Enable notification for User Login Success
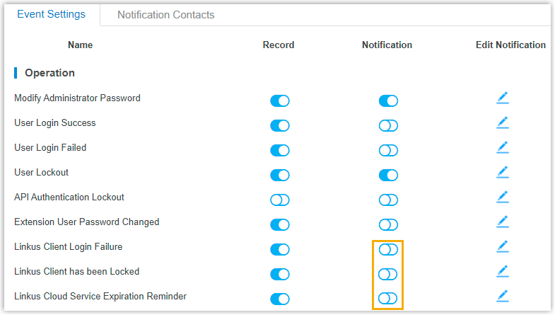Viewport: 555px width, 315px height. click(x=388, y=126)
